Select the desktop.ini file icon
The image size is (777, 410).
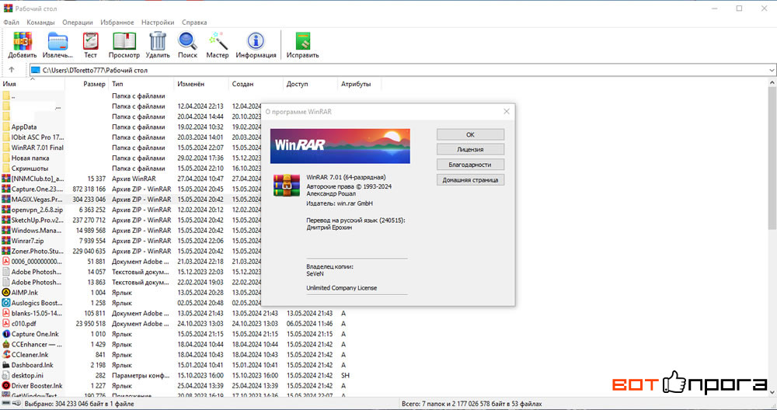tap(6, 375)
